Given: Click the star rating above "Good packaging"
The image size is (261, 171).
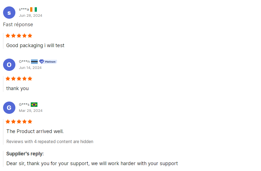Looking at the screenshot, I should [x=19, y=36].
